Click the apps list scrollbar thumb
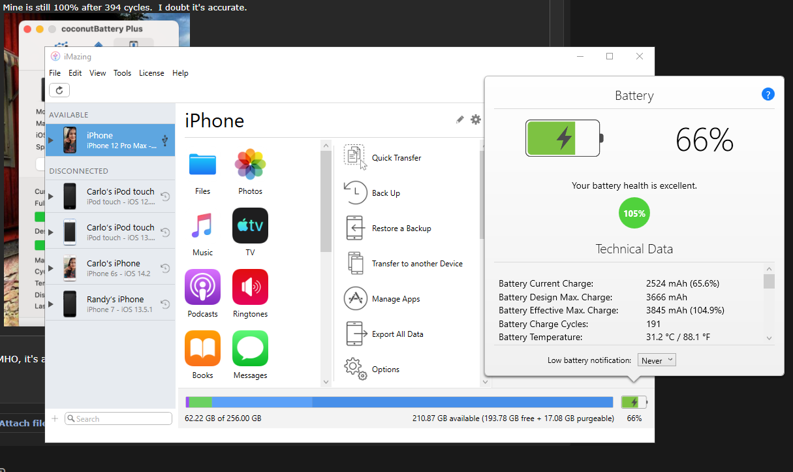The width and height of the screenshot is (793, 472). (x=326, y=202)
